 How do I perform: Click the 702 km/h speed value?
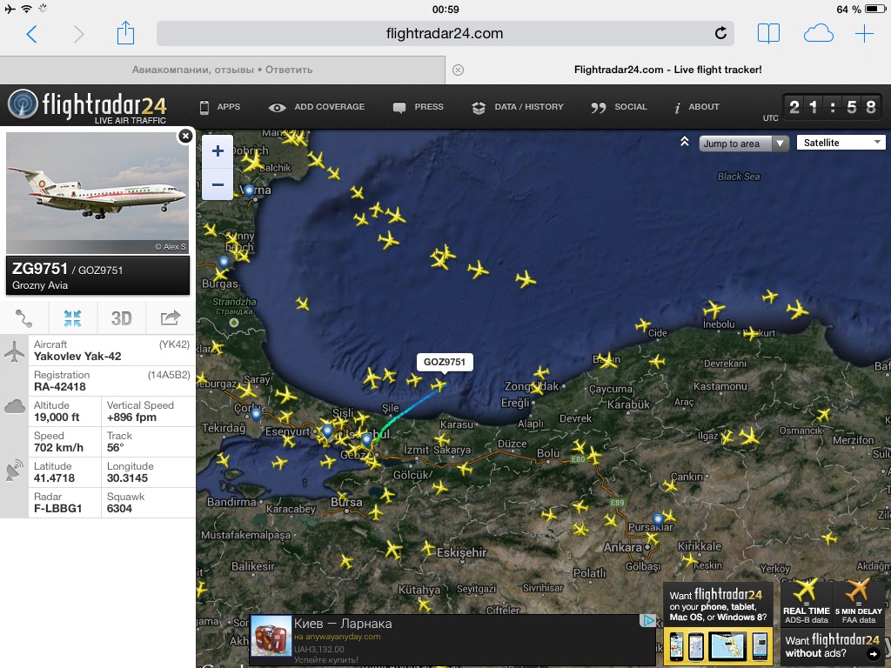pos(58,448)
